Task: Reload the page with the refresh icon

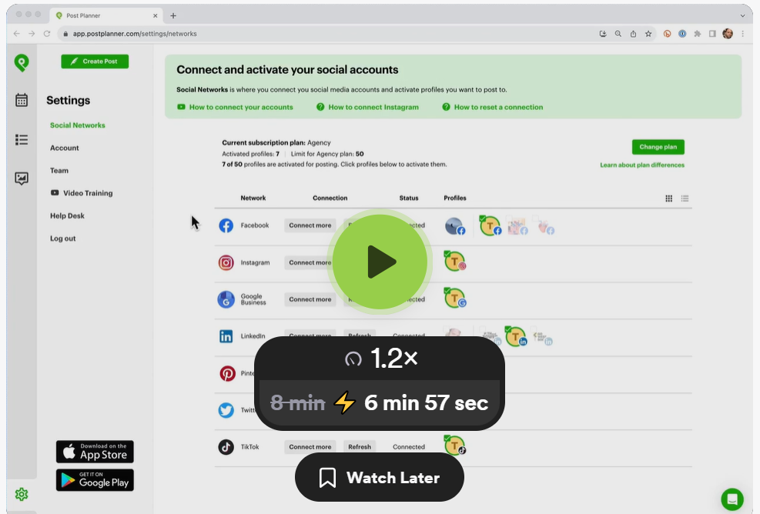Action: click(x=46, y=33)
